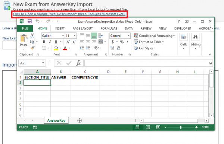Click the Insert Function fx button
Viewport: 224px width, 144px height.
pyautogui.click(x=78, y=63)
